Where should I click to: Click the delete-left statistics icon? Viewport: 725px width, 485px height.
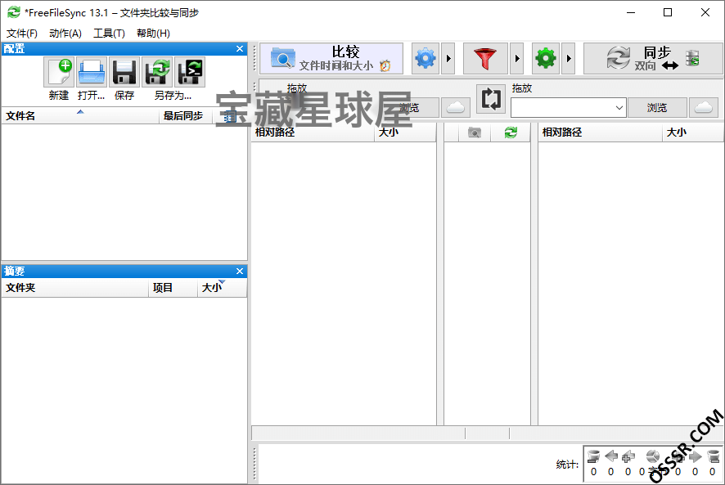[x=594, y=456]
